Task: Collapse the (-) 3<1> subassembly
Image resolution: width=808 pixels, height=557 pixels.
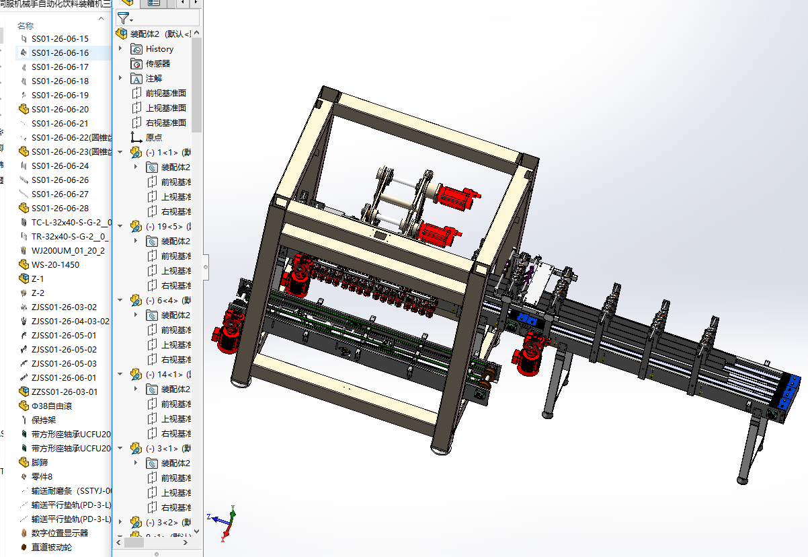Action: pyautogui.click(x=120, y=448)
